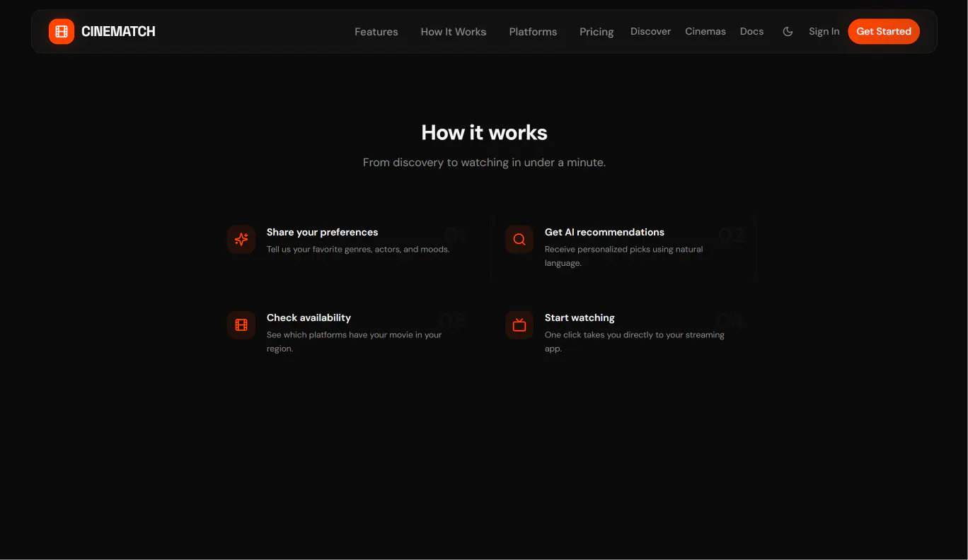Click 'Receive personalized picks' description
The width and height of the screenshot is (968, 560).
(x=624, y=256)
